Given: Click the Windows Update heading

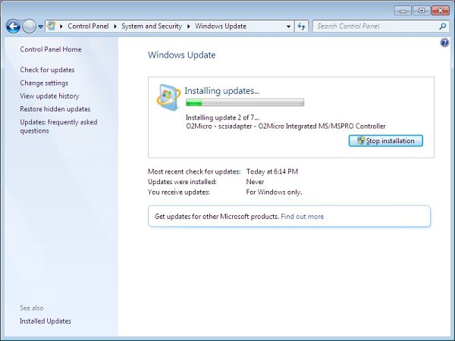Looking at the screenshot, I should (x=182, y=55).
